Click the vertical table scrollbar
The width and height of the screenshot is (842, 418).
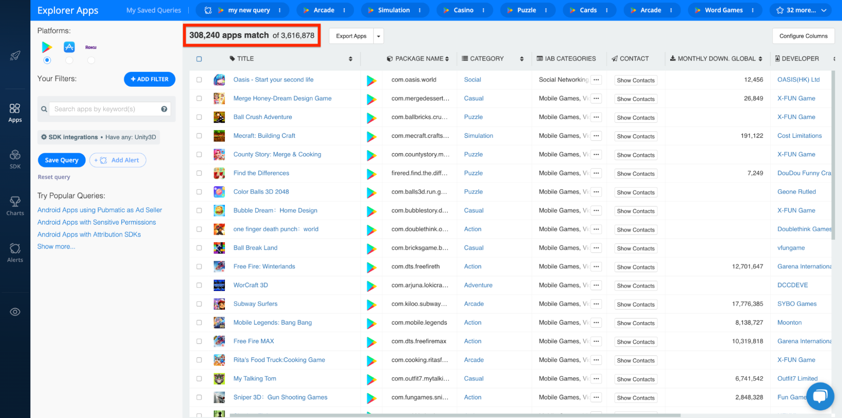pyautogui.click(x=833, y=156)
